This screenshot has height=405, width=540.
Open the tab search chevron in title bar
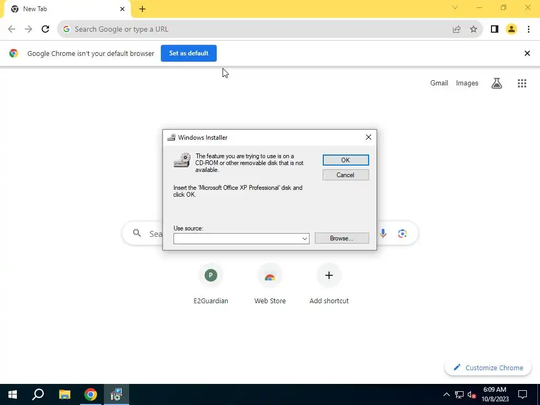(x=455, y=7)
